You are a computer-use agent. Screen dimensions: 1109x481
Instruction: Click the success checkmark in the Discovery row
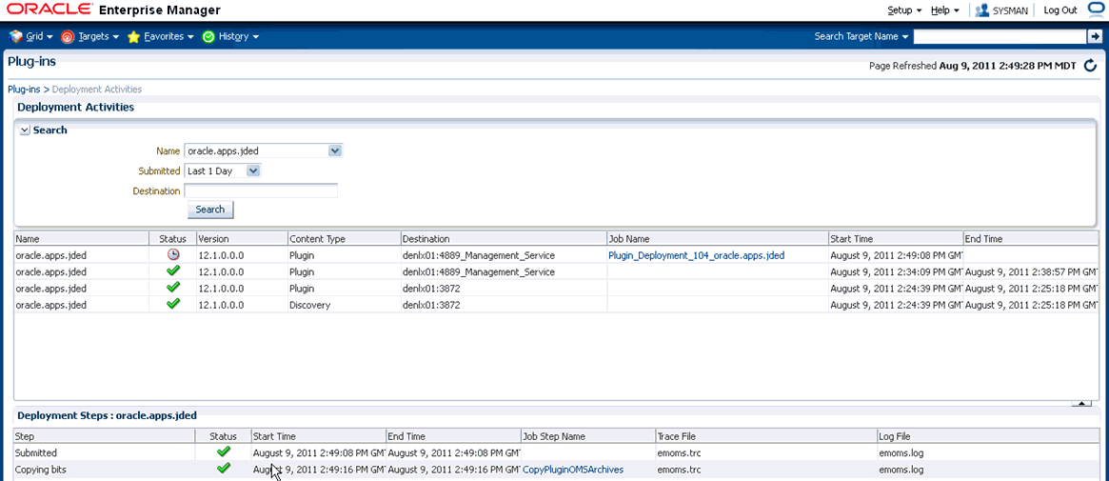coord(173,304)
